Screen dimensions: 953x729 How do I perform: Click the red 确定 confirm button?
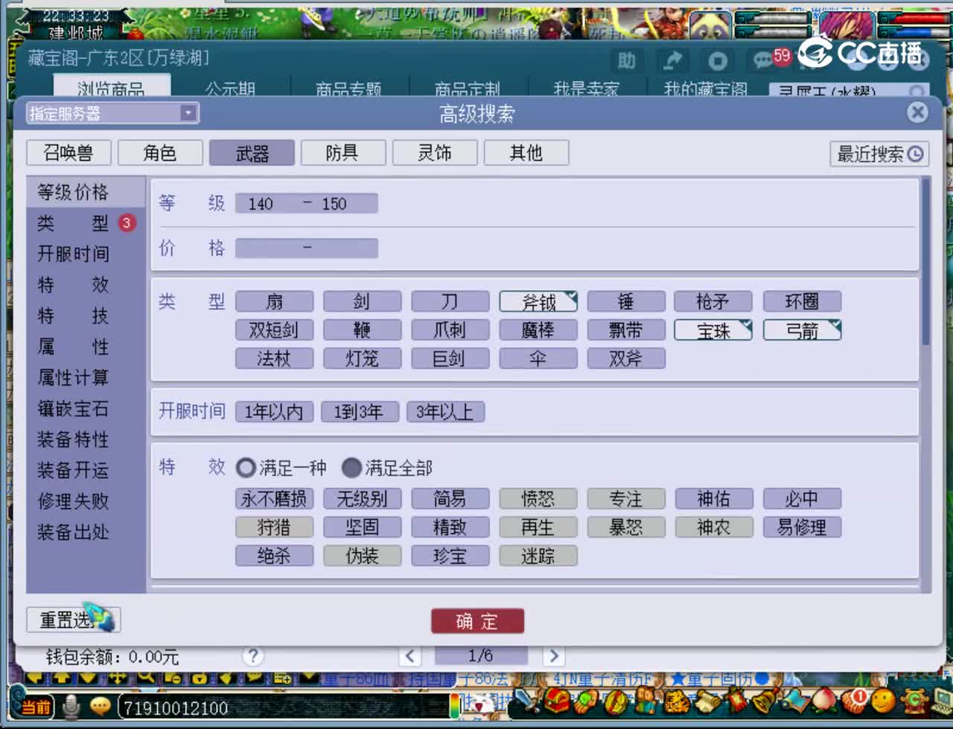pyautogui.click(x=477, y=621)
